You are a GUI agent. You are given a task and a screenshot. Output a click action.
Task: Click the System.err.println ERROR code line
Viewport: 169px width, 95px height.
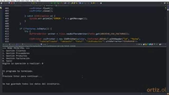click(58, 18)
